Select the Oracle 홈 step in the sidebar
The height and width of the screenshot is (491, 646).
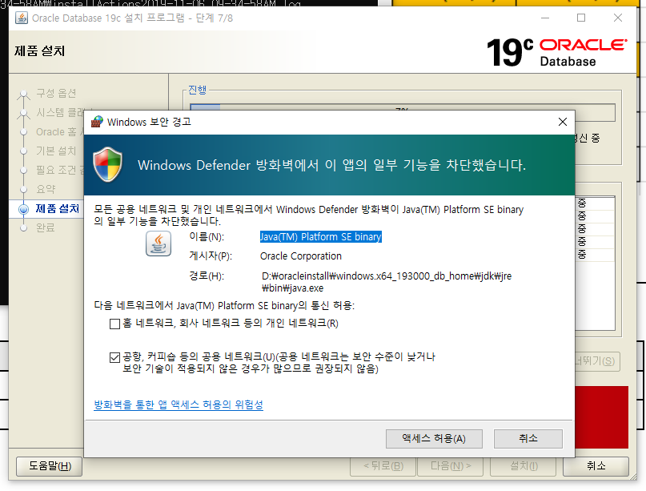point(60,132)
